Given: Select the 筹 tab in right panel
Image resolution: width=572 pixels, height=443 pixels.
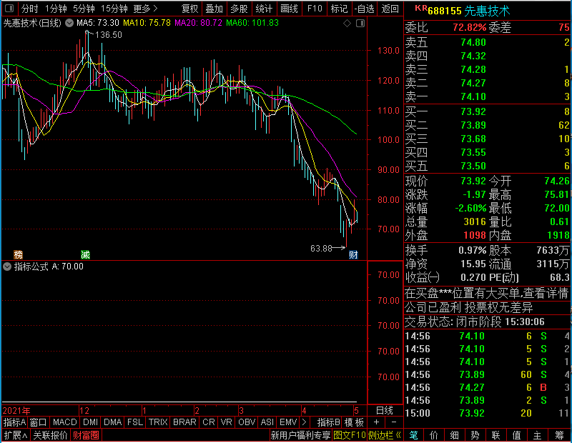Looking at the screenshot, I should tap(559, 435).
